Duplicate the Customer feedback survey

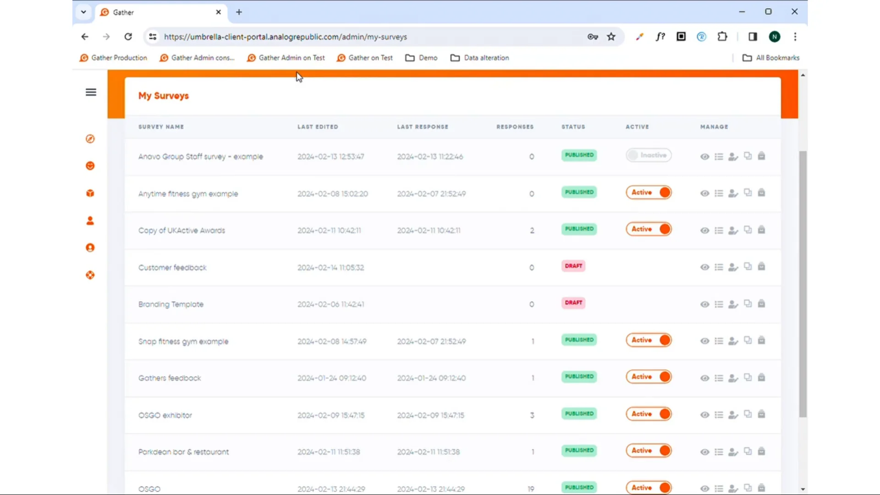(747, 266)
